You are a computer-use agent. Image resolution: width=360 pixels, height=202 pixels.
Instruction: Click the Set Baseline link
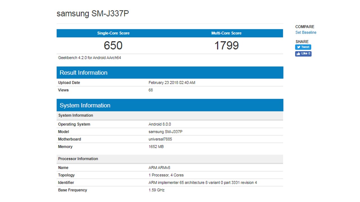pos(306,33)
